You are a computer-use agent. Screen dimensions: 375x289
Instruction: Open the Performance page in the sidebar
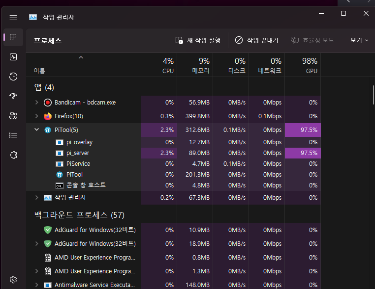13,57
